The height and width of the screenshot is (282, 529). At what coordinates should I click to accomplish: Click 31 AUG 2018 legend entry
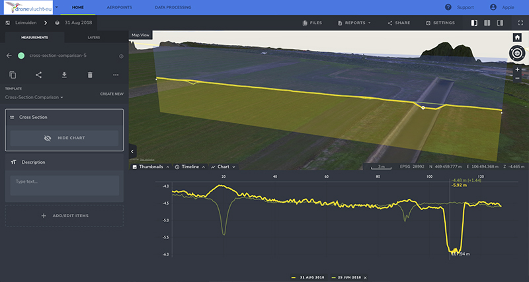click(x=307, y=277)
